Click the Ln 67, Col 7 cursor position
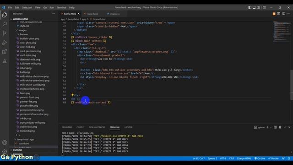 [x=199, y=159]
